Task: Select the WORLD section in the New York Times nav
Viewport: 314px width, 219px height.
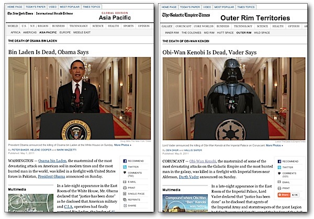Action: (x=13, y=26)
